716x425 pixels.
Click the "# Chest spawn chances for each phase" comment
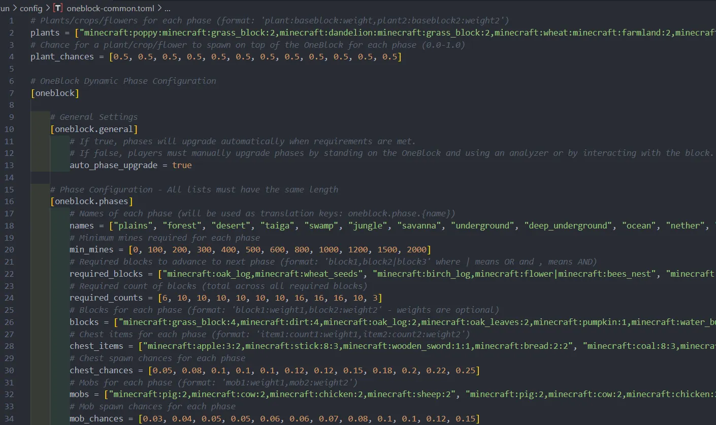click(157, 358)
